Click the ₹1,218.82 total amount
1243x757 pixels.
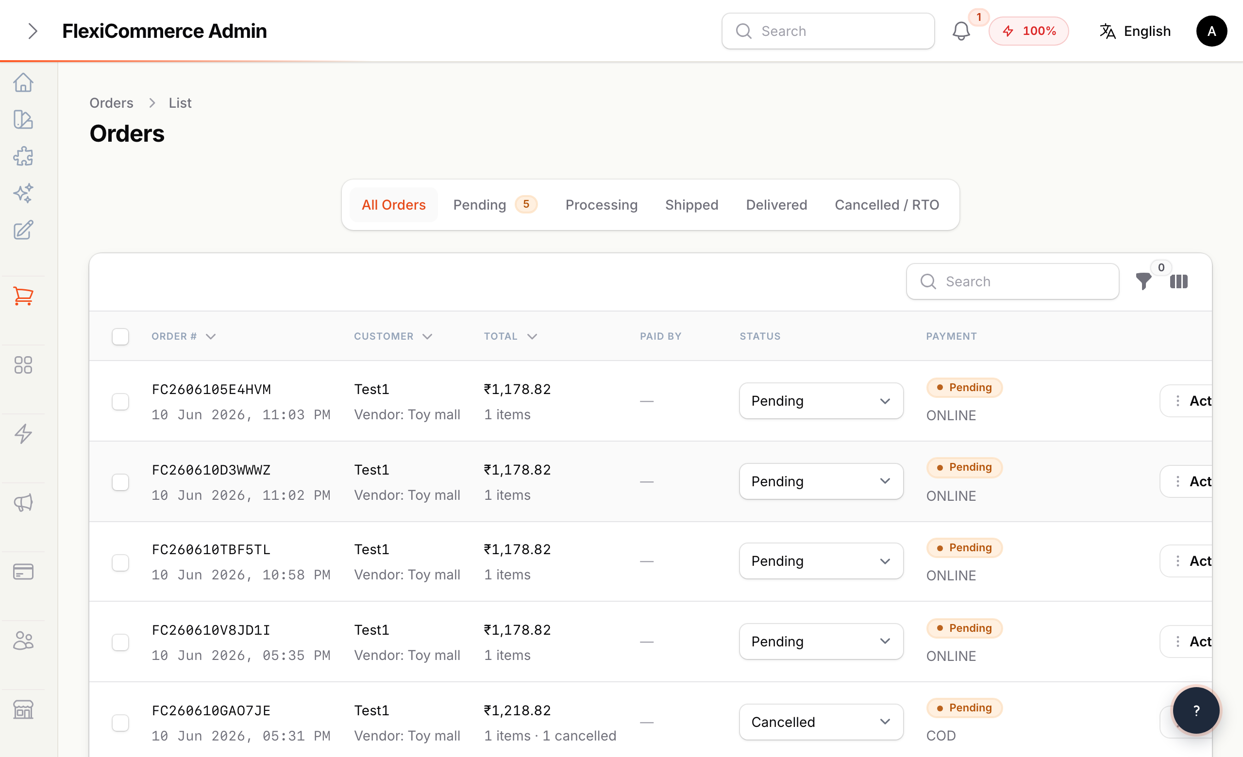pyautogui.click(x=517, y=710)
